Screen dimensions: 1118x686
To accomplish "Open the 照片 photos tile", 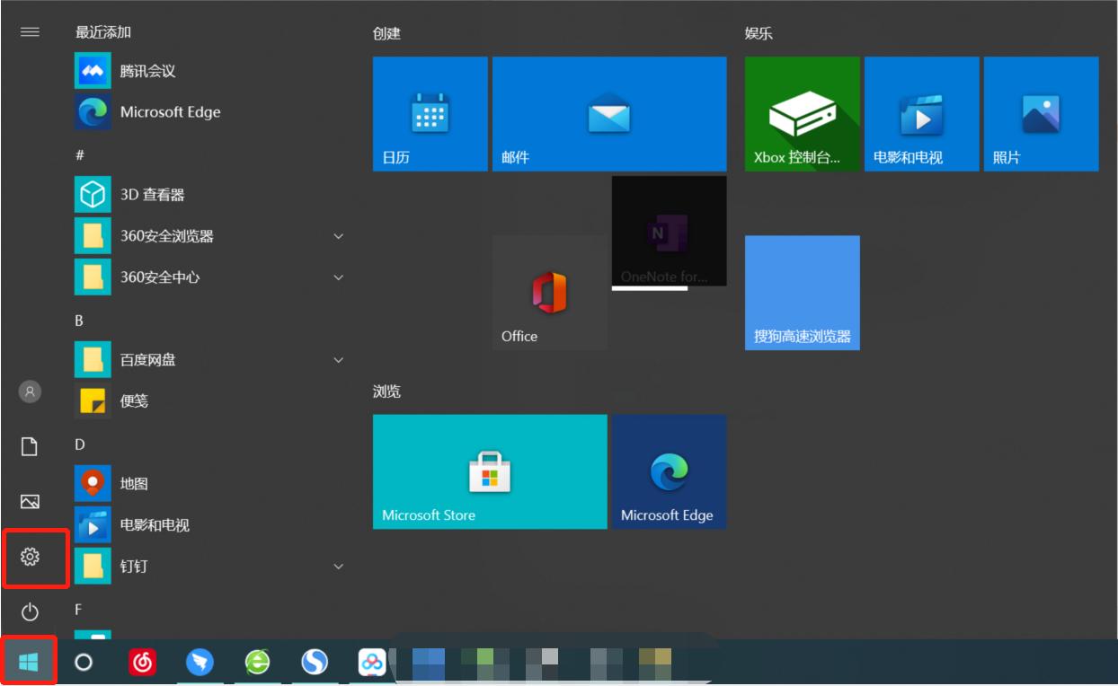I will [x=1041, y=114].
